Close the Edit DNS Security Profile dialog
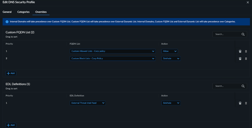 [x=248, y=2]
